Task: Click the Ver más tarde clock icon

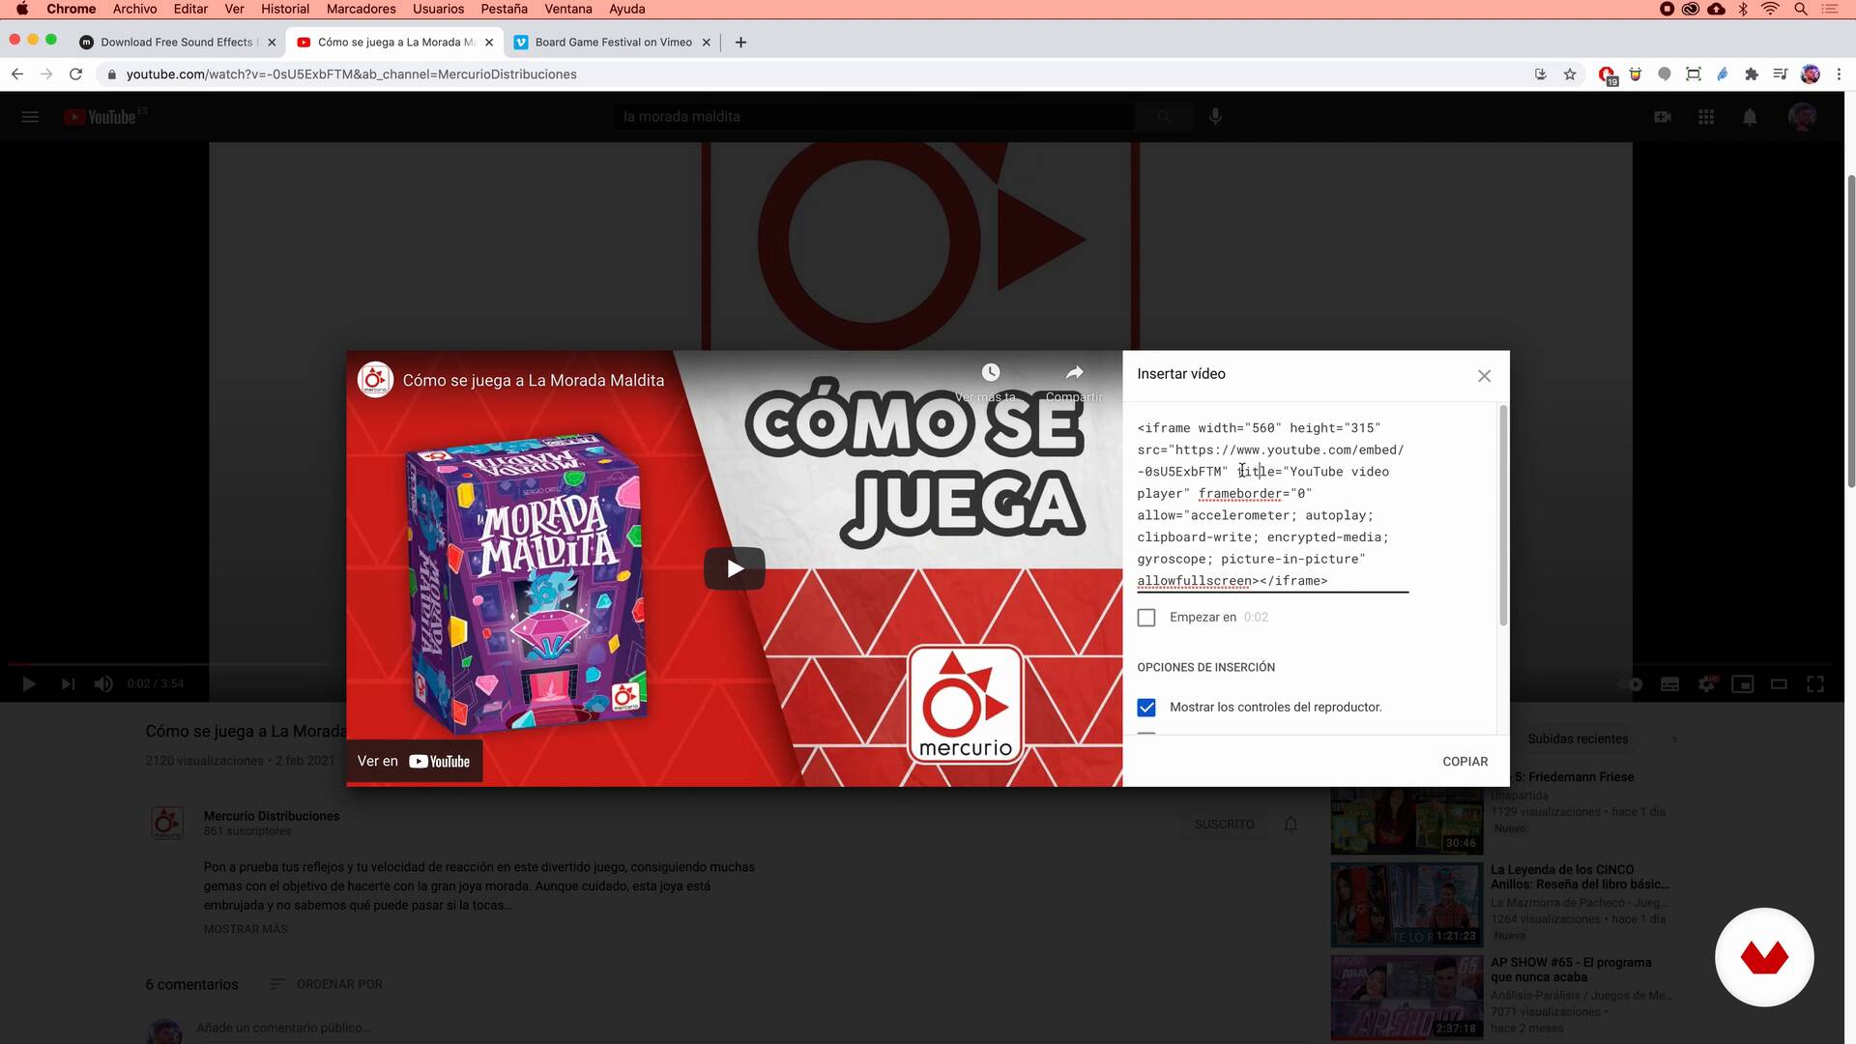Action: [x=990, y=373]
